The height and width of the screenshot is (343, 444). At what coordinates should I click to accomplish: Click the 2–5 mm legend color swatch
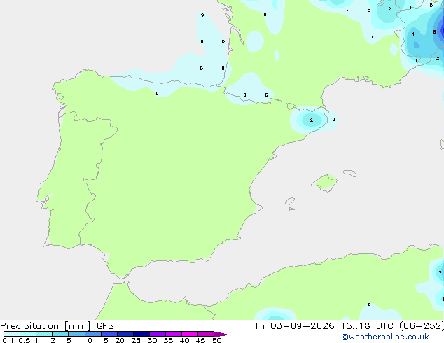[x=60, y=334]
